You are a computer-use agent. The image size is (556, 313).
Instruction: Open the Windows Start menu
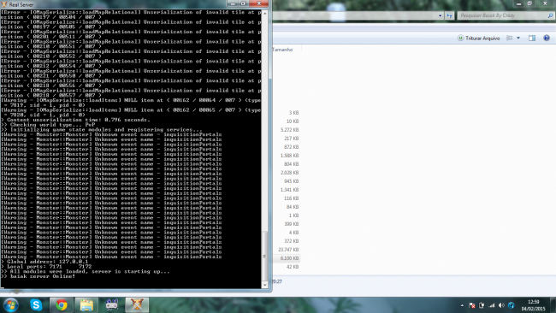click(x=10, y=304)
